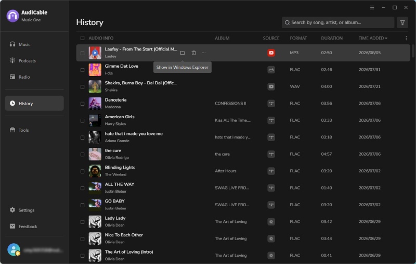Check the Gimme Dat Love row
The width and height of the screenshot is (416, 264).
tap(83, 70)
